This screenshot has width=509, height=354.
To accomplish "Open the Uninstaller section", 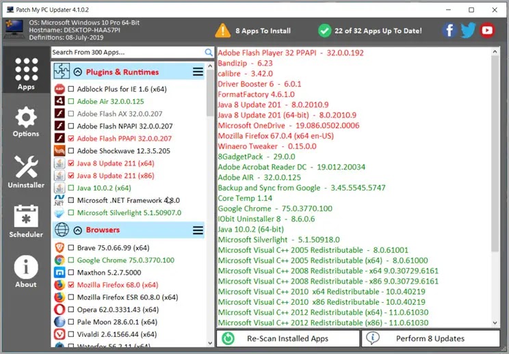I will (x=26, y=171).
